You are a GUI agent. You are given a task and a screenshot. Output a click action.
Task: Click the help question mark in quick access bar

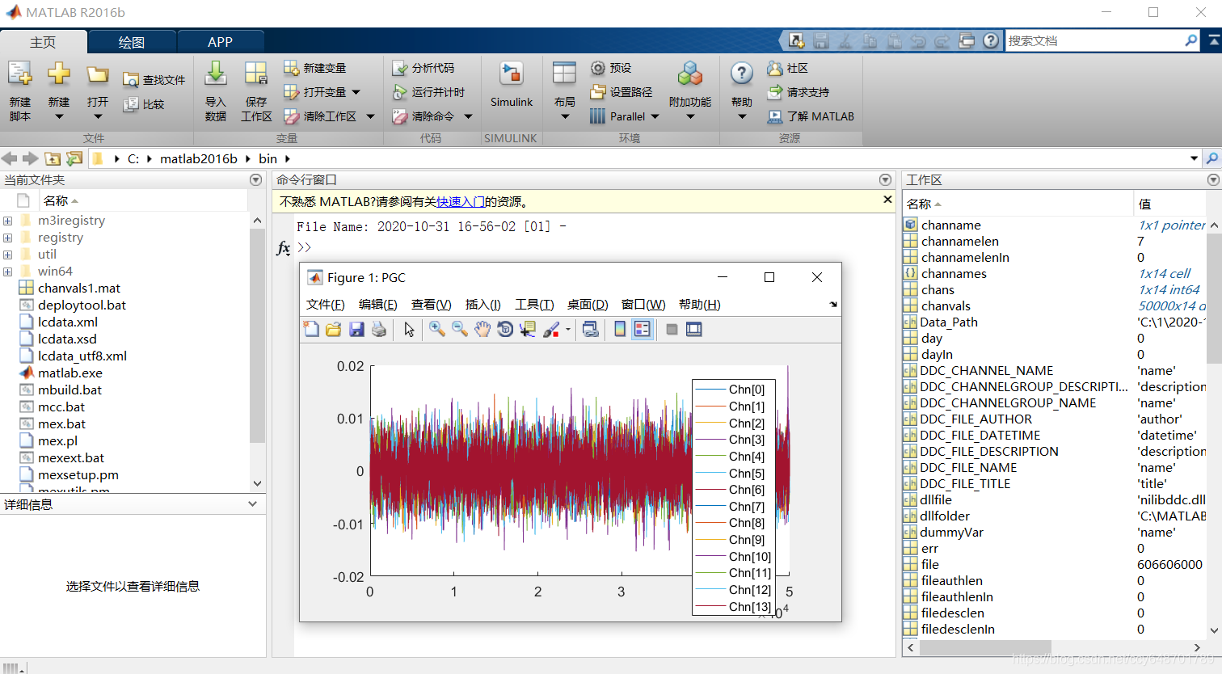(991, 40)
